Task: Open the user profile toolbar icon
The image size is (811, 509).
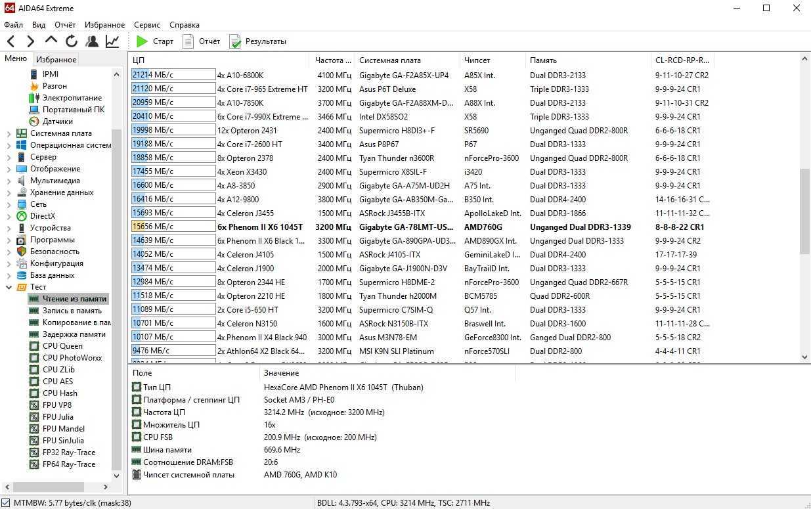Action: pyautogui.click(x=92, y=41)
